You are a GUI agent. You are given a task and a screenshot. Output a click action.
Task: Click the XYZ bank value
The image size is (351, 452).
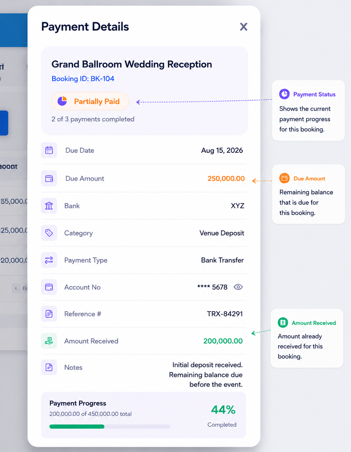(238, 206)
